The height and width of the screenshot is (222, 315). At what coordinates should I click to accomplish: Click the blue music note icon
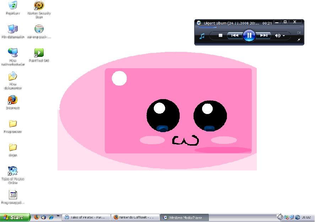click(202, 36)
